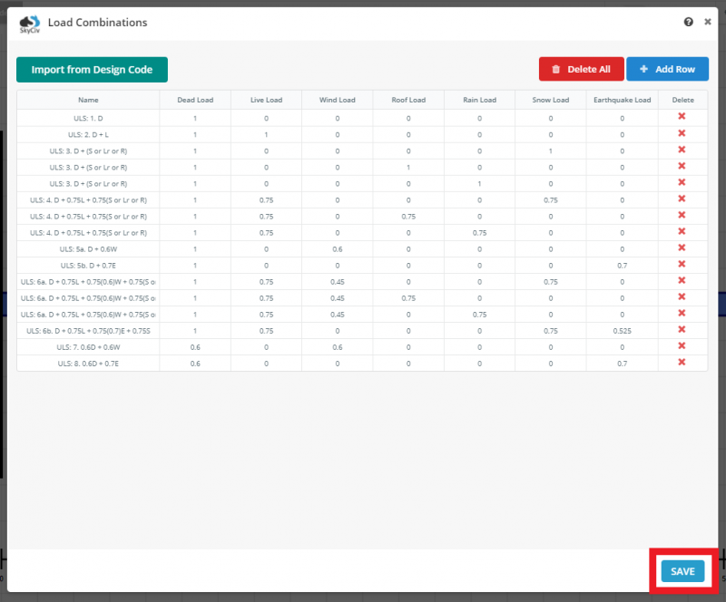Click the Name column header
The width and height of the screenshot is (726, 602).
click(88, 100)
